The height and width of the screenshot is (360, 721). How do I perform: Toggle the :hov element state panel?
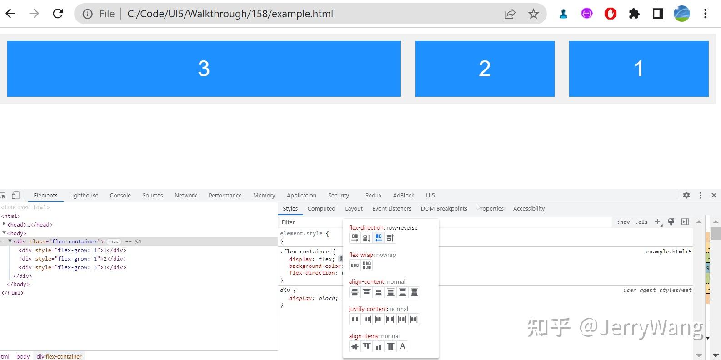(623, 222)
